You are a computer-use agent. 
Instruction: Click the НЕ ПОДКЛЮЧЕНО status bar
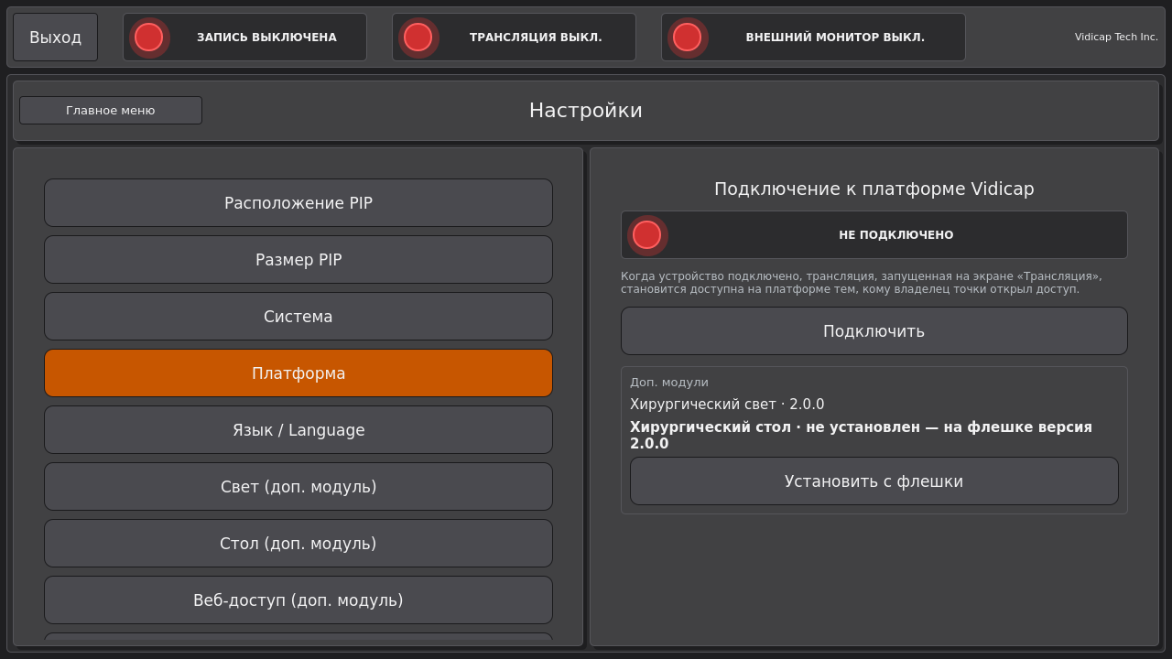874,234
